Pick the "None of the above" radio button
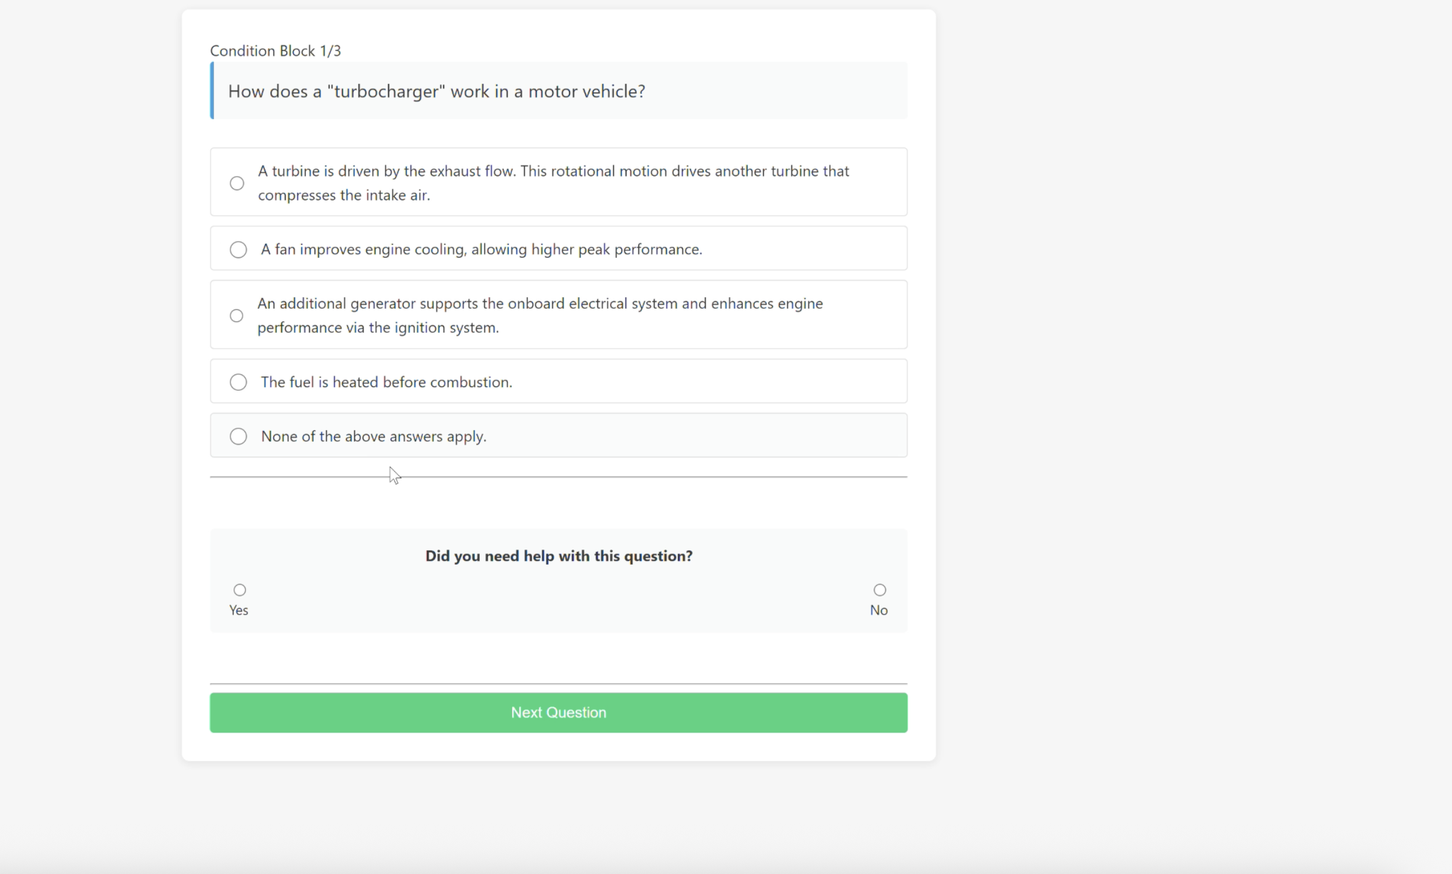 (238, 436)
